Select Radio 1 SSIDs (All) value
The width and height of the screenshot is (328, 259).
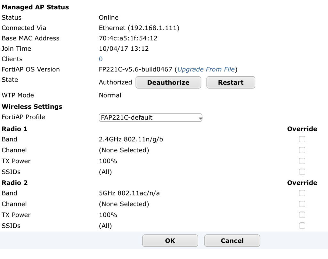(x=105, y=172)
